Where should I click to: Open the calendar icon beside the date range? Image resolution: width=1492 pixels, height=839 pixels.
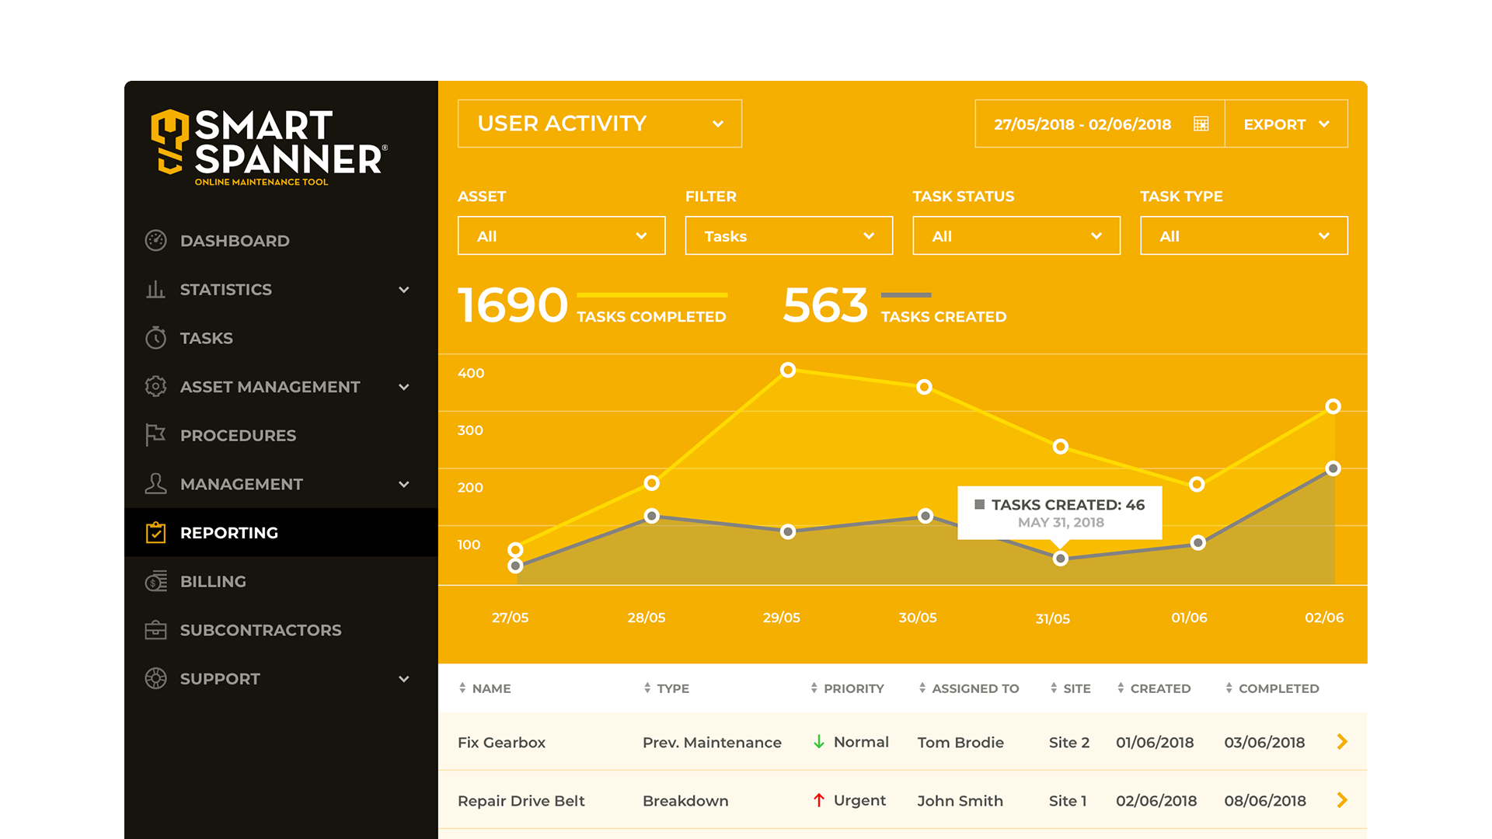click(x=1201, y=124)
